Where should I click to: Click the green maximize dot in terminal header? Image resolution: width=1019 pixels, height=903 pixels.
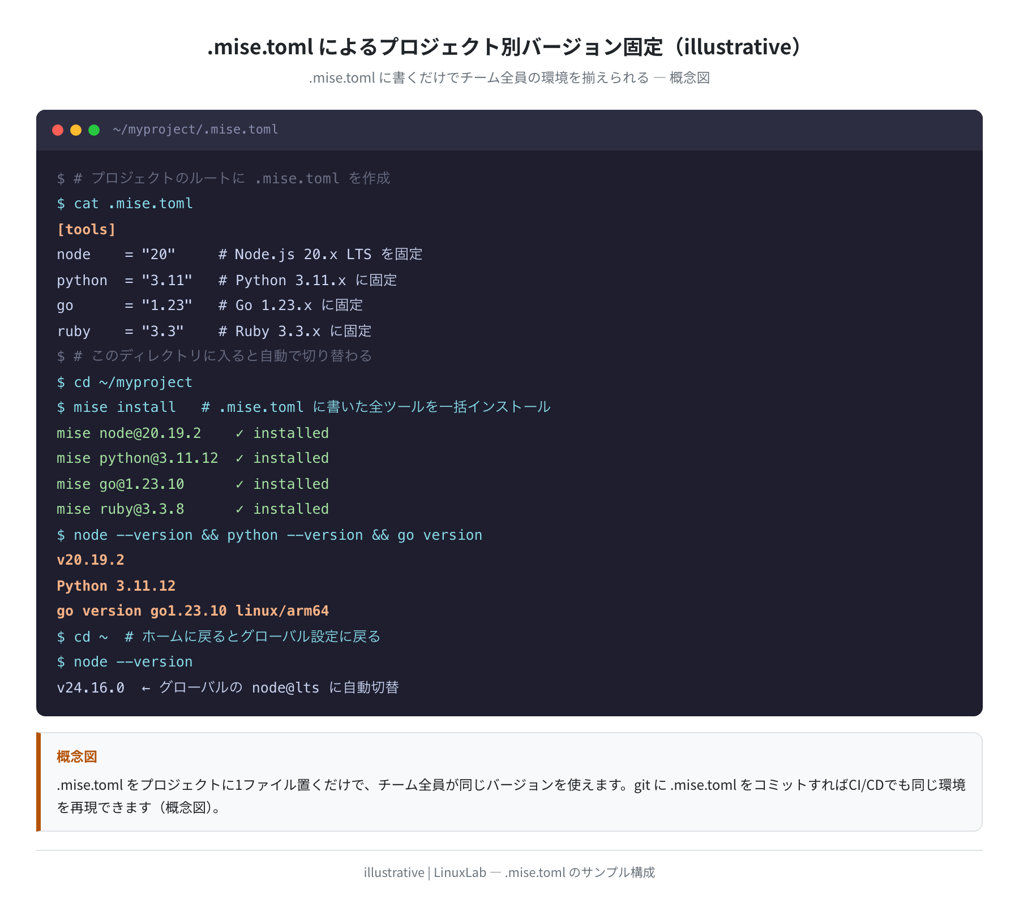click(94, 130)
